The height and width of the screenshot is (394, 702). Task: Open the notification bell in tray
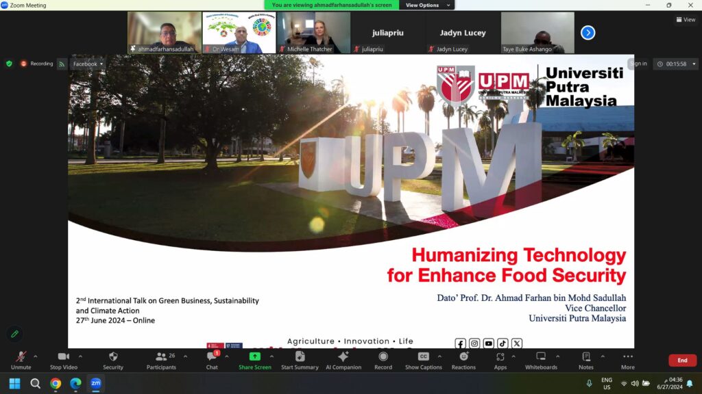pyautogui.click(x=690, y=383)
